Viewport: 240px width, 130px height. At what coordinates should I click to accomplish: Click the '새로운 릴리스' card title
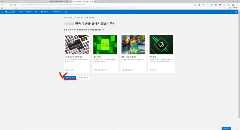pyautogui.click(x=98, y=57)
